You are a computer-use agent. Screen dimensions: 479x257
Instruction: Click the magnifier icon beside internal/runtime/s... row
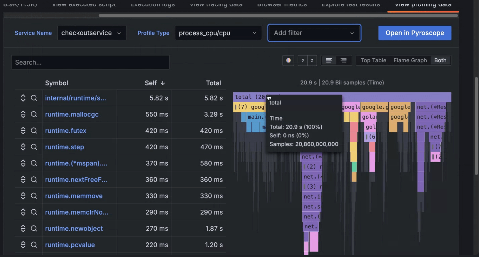click(x=34, y=98)
